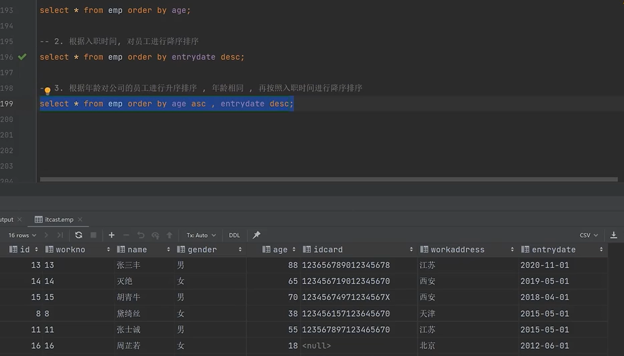This screenshot has height=356, width=624.
Task: Select the name cell 灭绝
Action: [x=145, y=281]
